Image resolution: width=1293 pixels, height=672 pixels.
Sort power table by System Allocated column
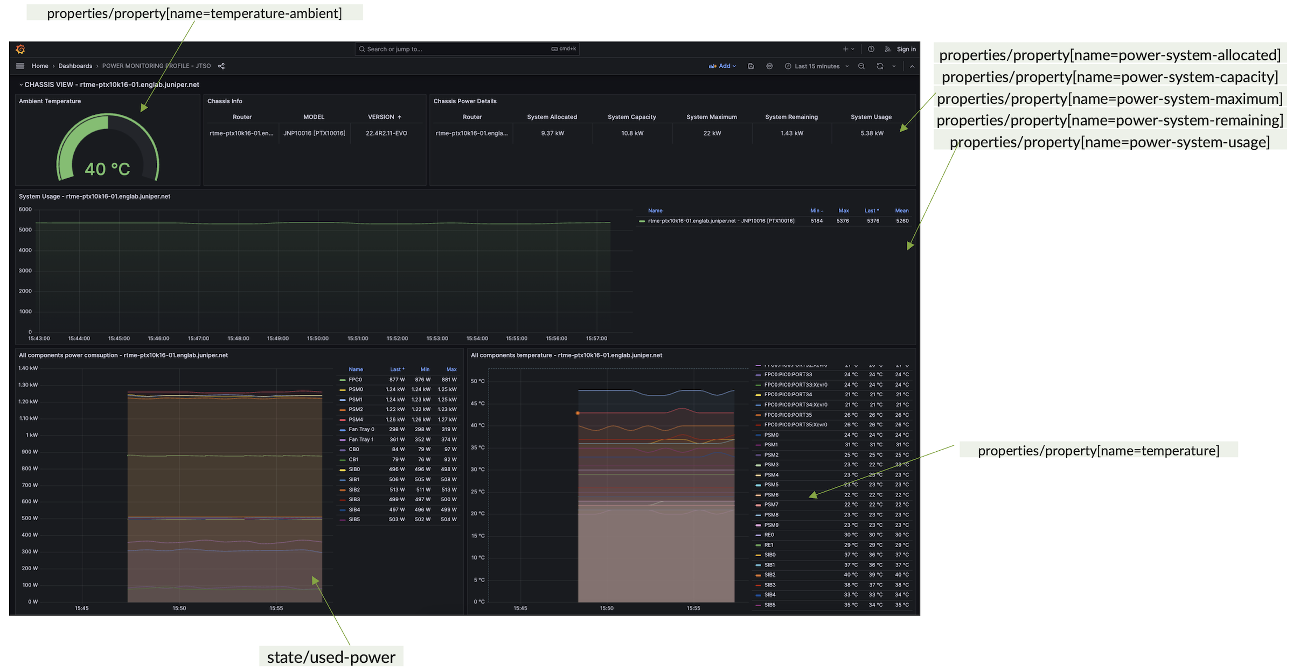coord(552,117)
